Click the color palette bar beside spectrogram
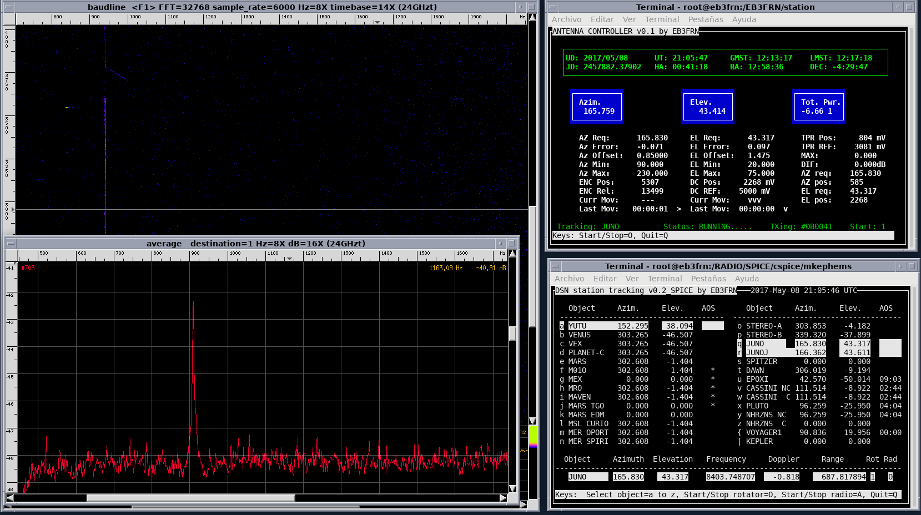The width and height of the screenshot is (921, 515). [x=532, y=436]
